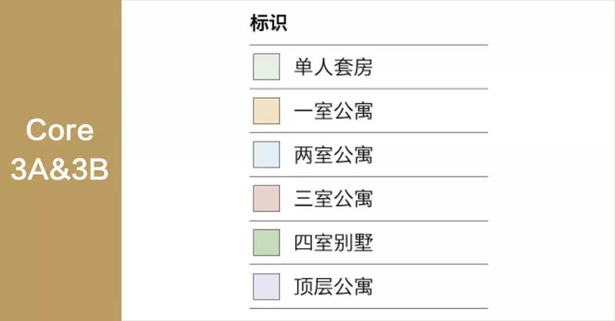Choose the 三室公寓 legend label
The height and width of the screenshot is (321, 615).
333,199
